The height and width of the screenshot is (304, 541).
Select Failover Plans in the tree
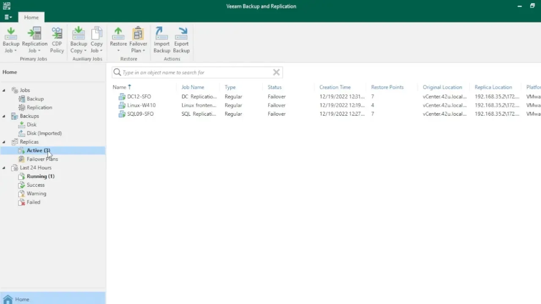coord(42,159)
